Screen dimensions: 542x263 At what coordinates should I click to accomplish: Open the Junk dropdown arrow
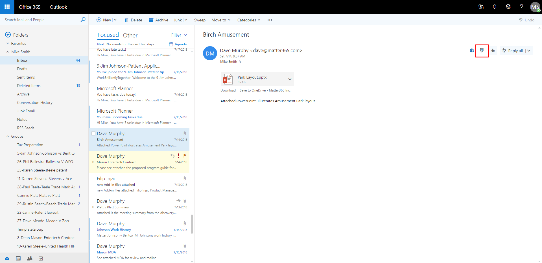point(186,20)
